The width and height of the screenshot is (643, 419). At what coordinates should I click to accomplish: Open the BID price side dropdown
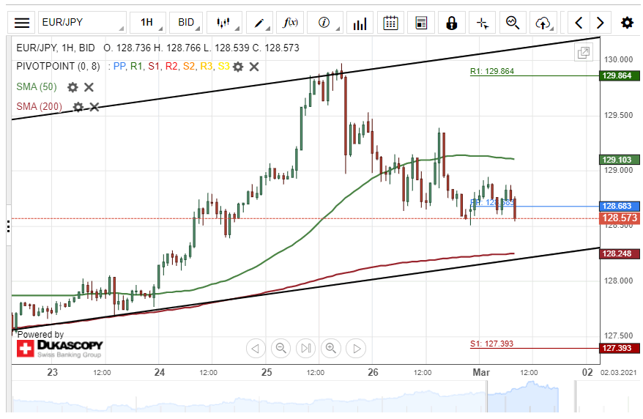(187, 23)
